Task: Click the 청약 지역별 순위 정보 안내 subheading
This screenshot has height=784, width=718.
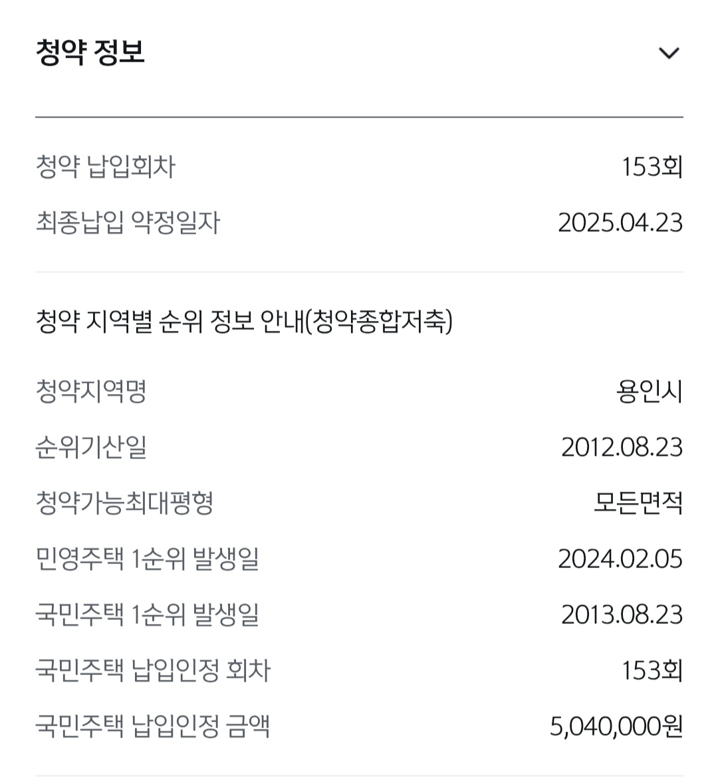Action: click(x=244, y=321)
